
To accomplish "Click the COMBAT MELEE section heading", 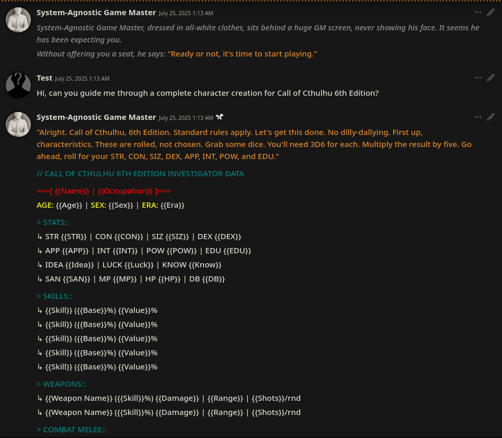I will click(x=71, y=429).
